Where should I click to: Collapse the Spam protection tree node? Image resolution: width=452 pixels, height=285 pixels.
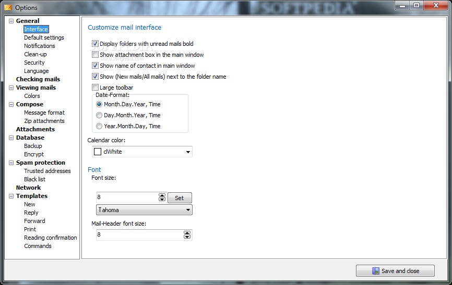coord(11,163)
